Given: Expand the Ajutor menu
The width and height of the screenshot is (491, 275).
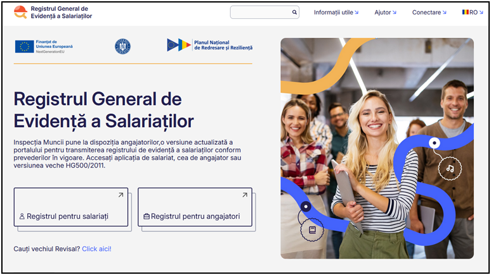Looking at the screenshot, I should coord(385,13).
